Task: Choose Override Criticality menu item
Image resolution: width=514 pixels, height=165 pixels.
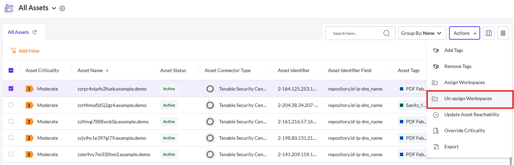Action: [x=470, y=130]
